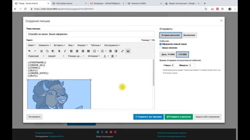Viewport: 250px width, 140px height.
Task: Open Chrome three-dot menu
Action: tap(235, 9)
